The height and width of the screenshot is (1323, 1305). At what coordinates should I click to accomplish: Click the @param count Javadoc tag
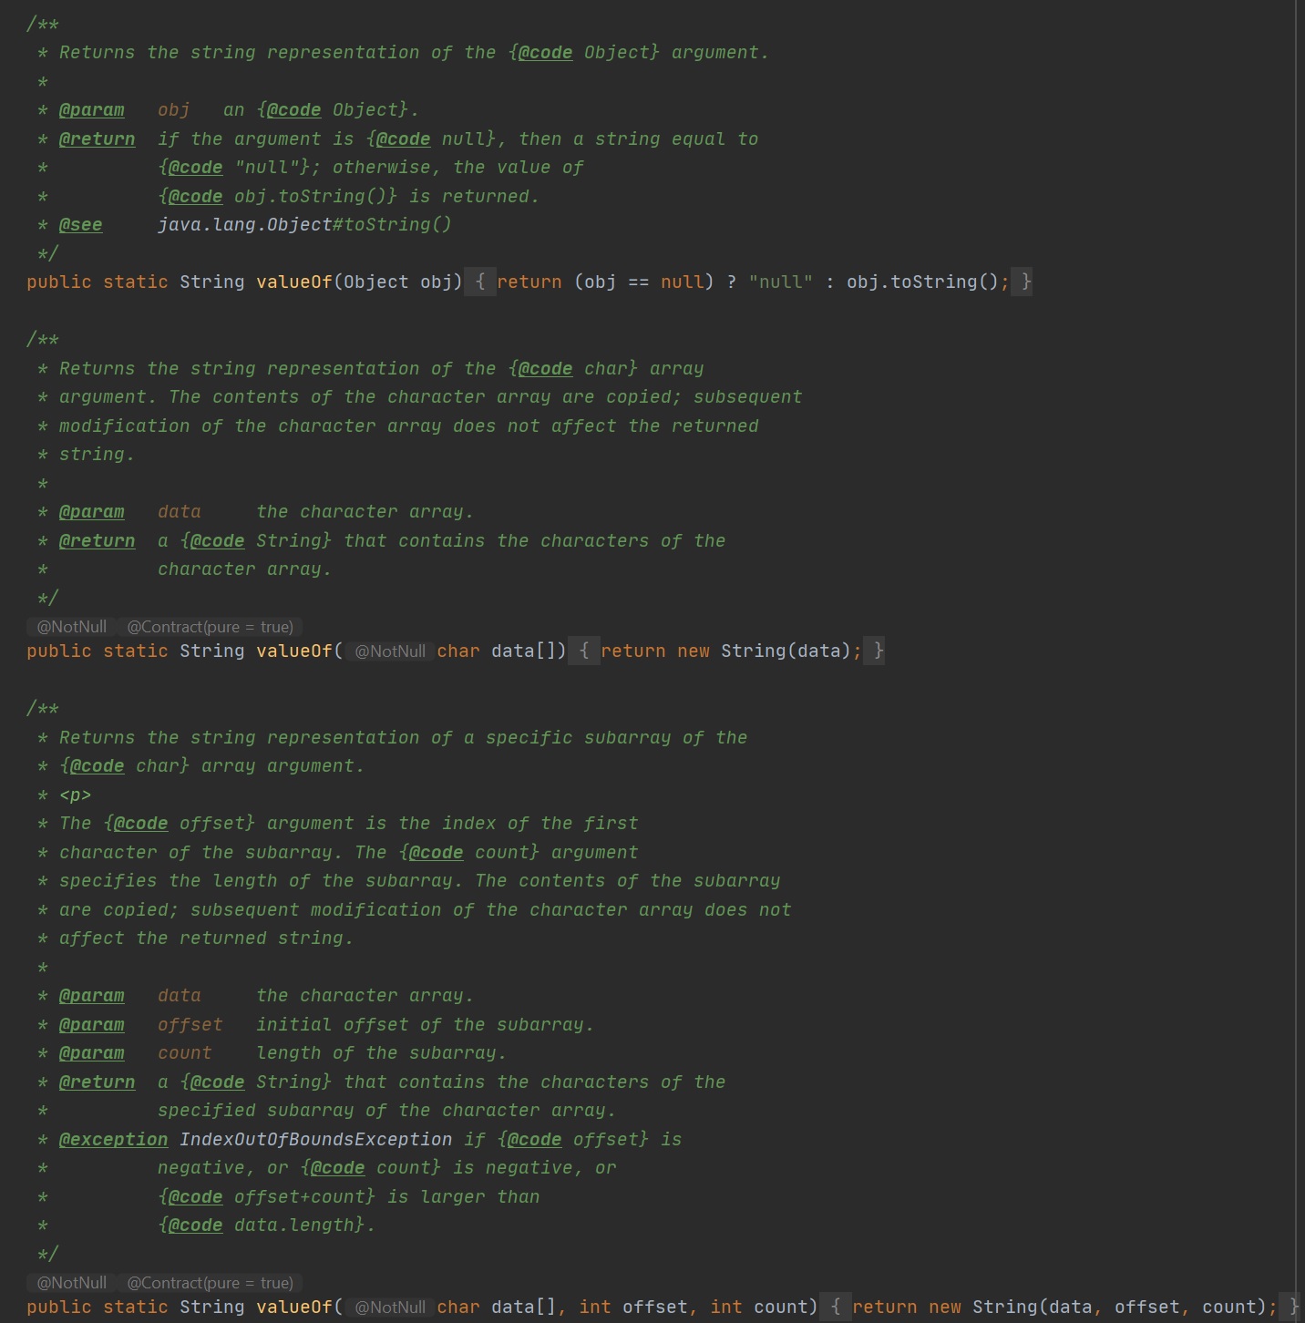tap(91, 1053)
